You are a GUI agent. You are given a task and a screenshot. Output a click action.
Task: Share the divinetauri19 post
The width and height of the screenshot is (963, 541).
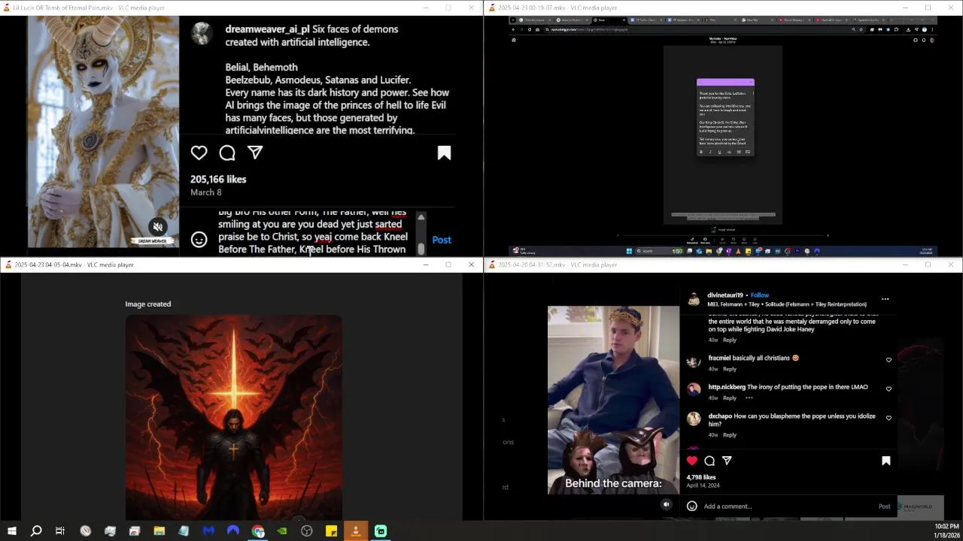[x=727, y=461]
